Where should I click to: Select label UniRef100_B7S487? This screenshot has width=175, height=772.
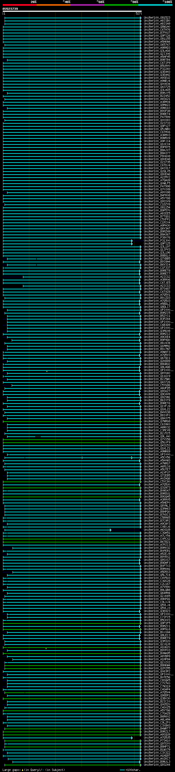[157, 289]
